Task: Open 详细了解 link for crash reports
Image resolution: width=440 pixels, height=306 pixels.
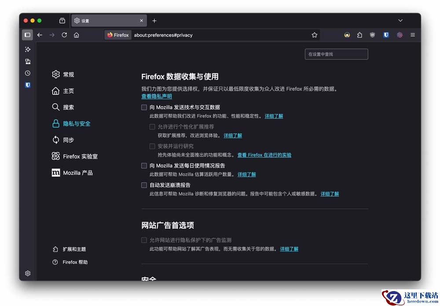Action: point(330,194)
